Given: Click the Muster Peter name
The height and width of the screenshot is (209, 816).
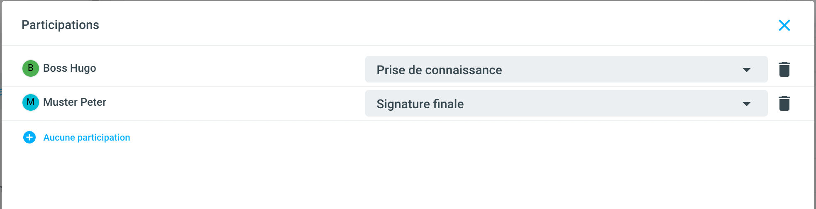Looking at the screenshot, I should point(75,102).
